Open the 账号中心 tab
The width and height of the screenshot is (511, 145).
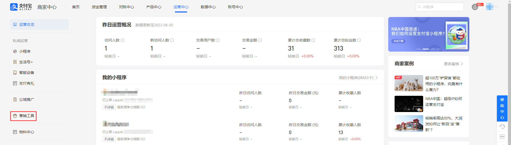pyautogui.click(x=235, y=7)
